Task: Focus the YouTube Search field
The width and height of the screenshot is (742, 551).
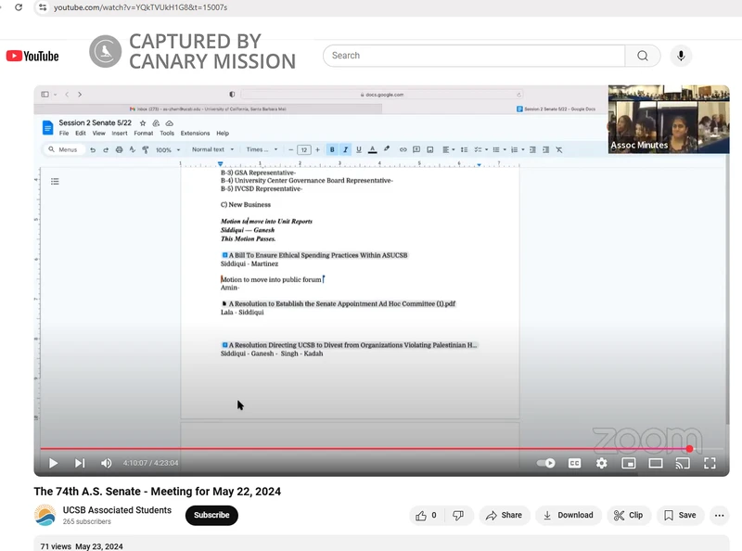Action: click(x=474, y=56)
